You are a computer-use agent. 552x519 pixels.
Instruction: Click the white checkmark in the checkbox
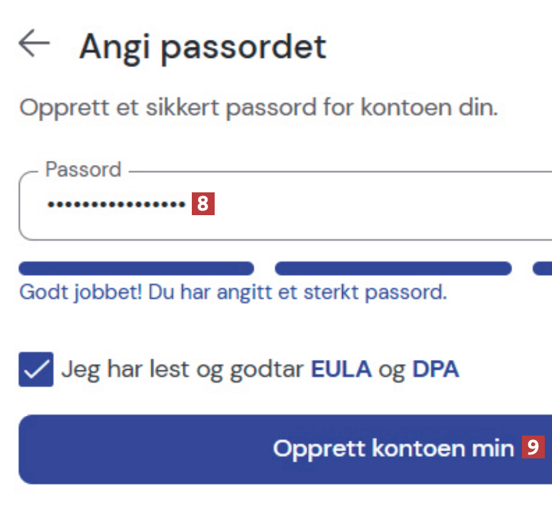point(36,370)
